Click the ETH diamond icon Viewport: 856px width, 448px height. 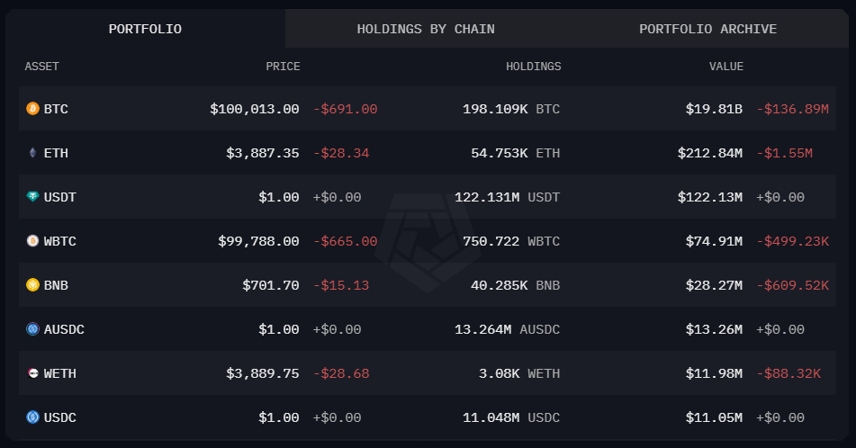tap(32, 153)
